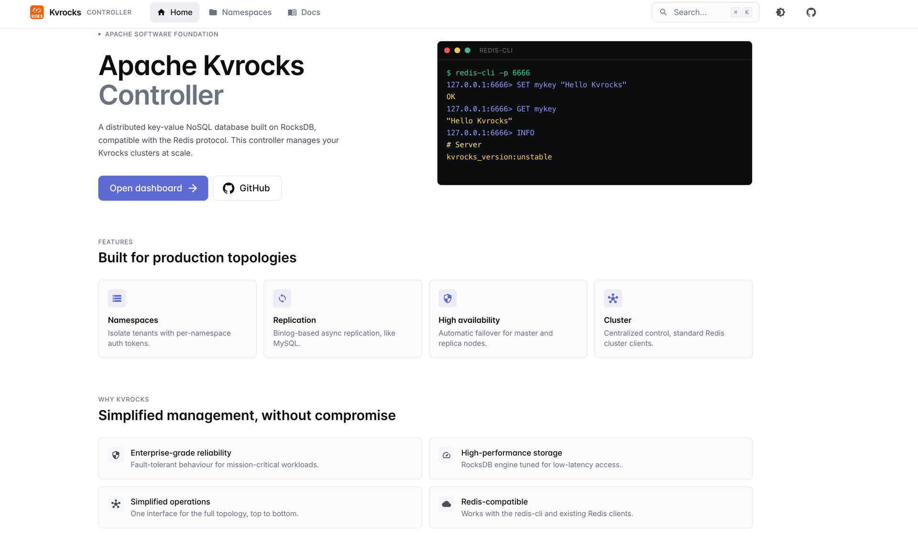Click the High availability shield icon

pyautogui.click(x=448, y=299)
